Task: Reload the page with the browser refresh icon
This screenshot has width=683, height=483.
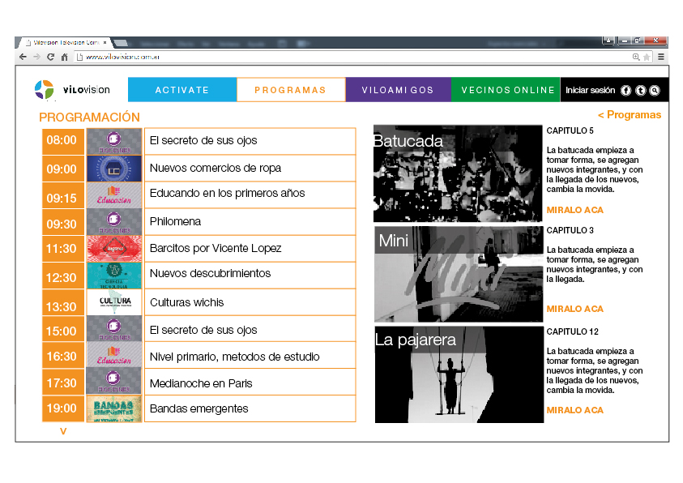Action: coord(50,57)
